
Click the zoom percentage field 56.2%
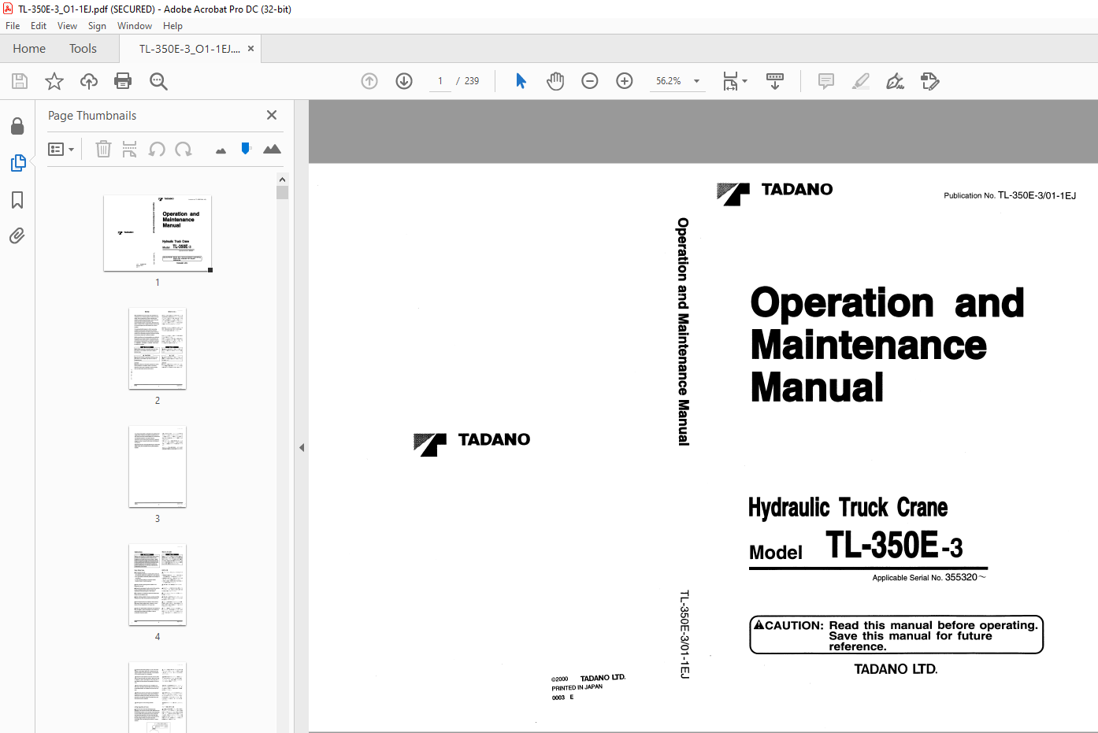coord(669,81)
